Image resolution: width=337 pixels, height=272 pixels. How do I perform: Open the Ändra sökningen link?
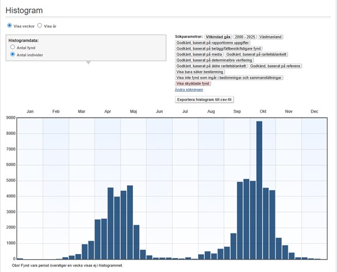pyautogui.click(x=189, y=90)
